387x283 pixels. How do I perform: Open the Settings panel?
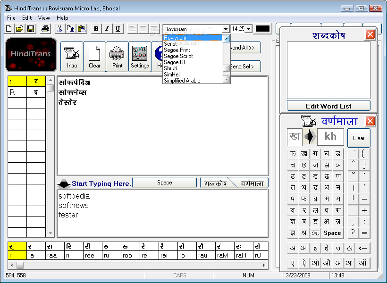pos(140,57)
